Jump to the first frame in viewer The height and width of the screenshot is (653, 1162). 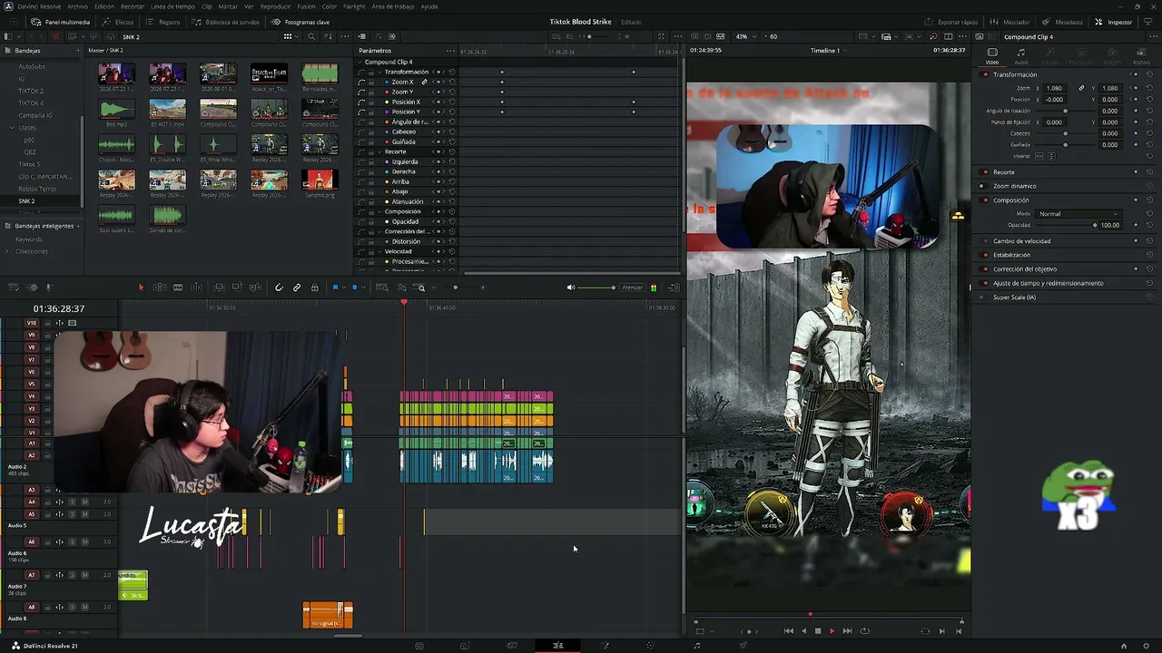(x=788, y=631)
